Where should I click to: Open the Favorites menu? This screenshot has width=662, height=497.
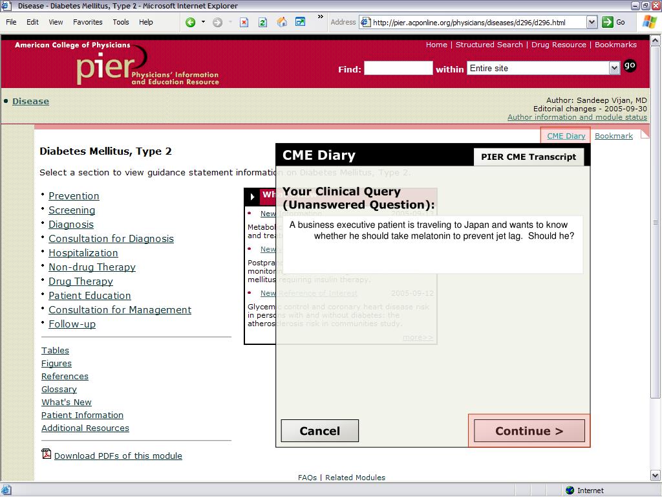click(88, 22)
